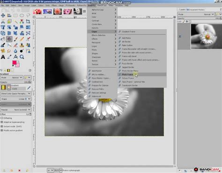Click the Layers panel Opacity slider
The width and height of the screenshot is (222, 173).
coord(199,18)
